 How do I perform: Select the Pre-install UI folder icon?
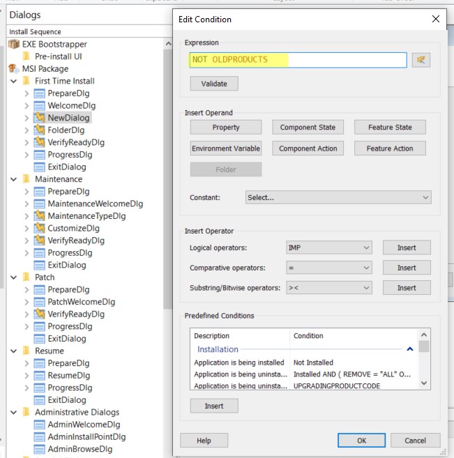27,56
